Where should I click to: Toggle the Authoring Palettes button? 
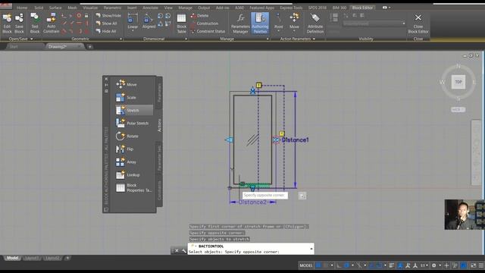(260, 24)
